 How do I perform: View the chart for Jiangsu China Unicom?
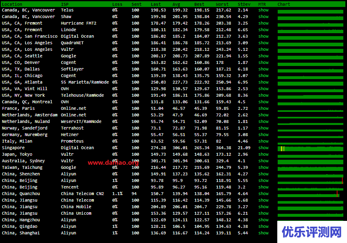click(x=310, y=214)
